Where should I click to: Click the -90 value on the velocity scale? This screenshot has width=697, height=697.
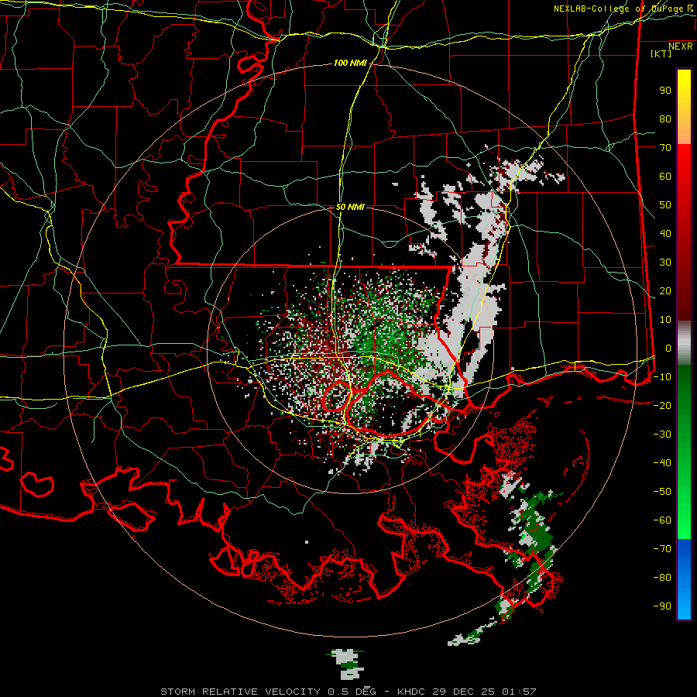pos(662,606)
